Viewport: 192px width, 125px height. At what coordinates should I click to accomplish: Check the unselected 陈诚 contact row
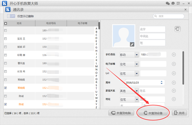tap(5, 96)
